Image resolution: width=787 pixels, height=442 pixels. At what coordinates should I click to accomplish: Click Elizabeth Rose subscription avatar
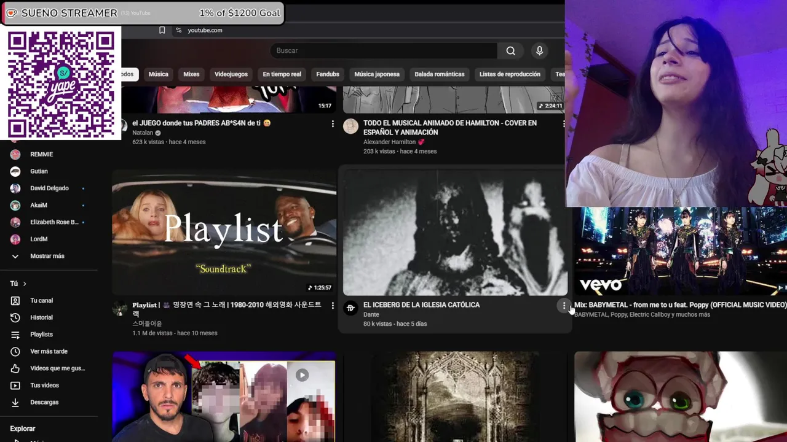click(15, 222)
